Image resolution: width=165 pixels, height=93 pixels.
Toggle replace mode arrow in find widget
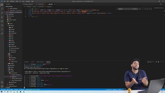[x=117, y=9]
